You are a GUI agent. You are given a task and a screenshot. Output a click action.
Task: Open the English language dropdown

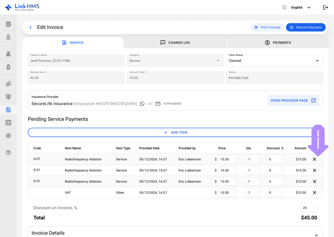click(x=301, y=7)
